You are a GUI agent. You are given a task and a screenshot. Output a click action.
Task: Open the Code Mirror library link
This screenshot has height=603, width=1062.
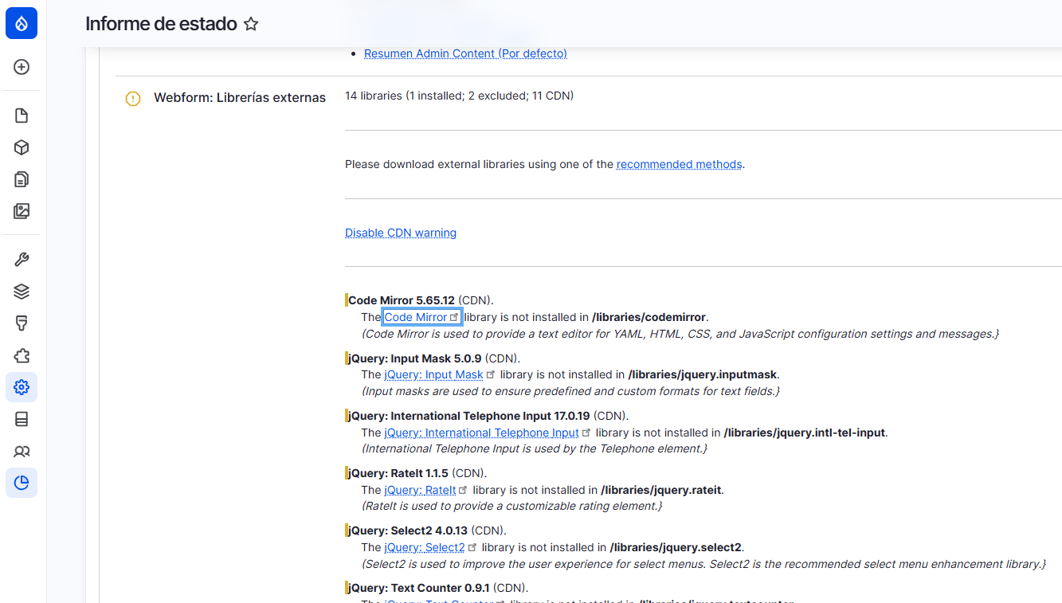click(x=416, y=317)
